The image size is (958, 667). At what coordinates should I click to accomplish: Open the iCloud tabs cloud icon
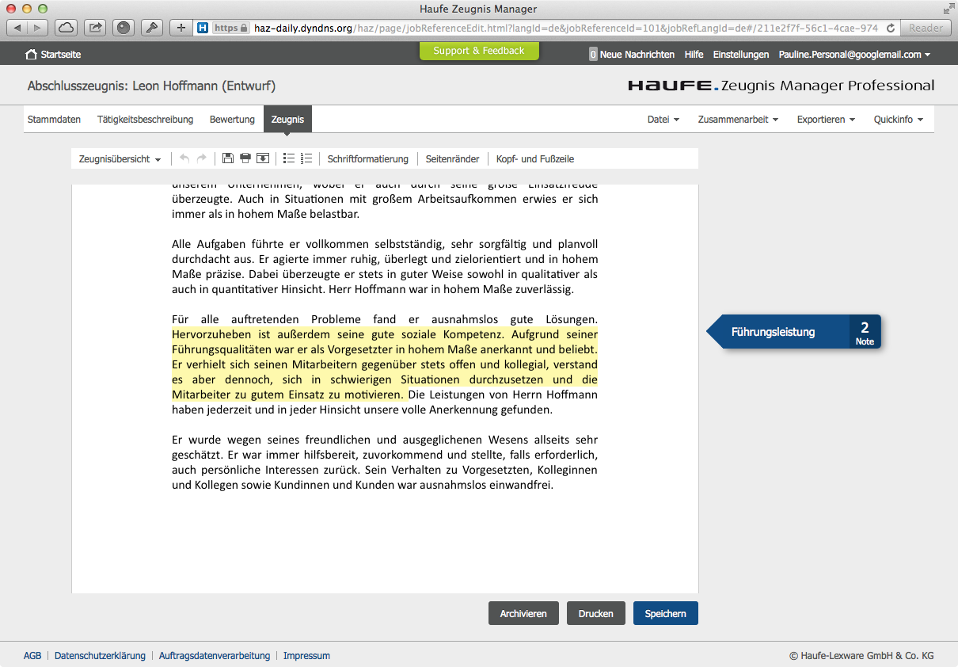click(x=67, y=28)
